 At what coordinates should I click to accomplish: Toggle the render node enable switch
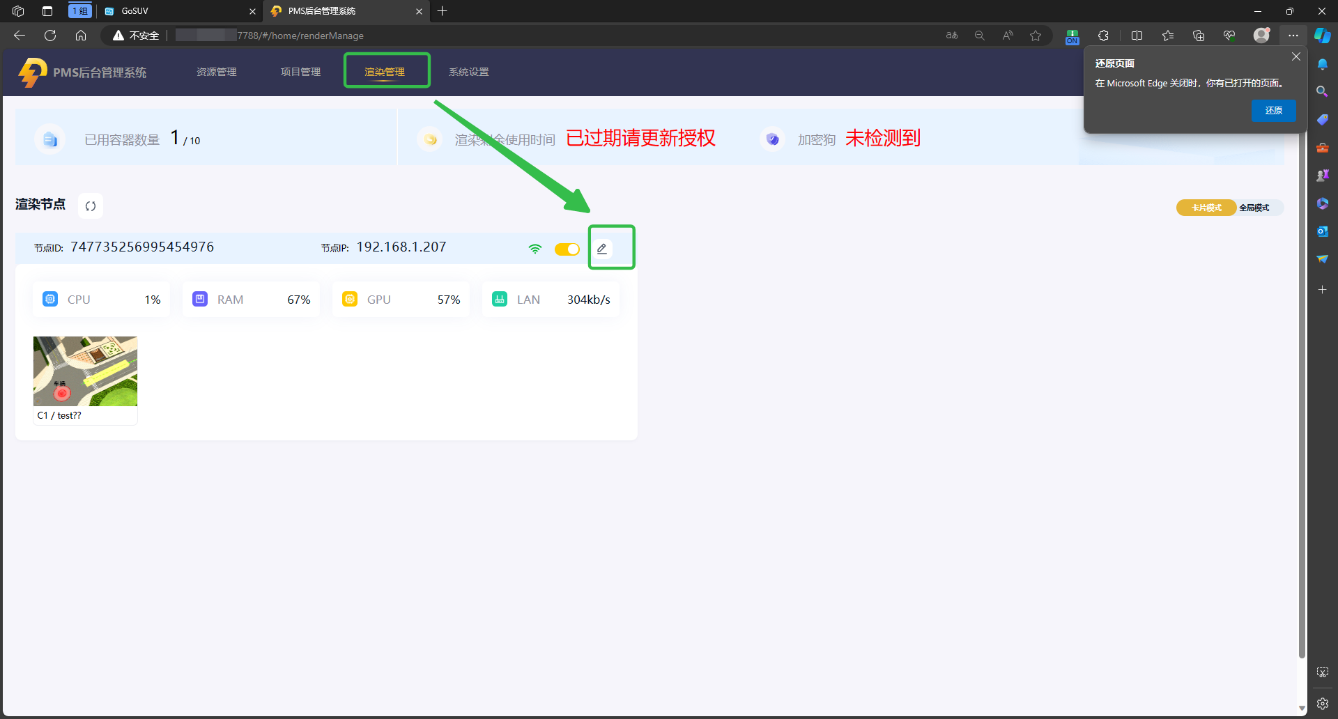[567, 249]
